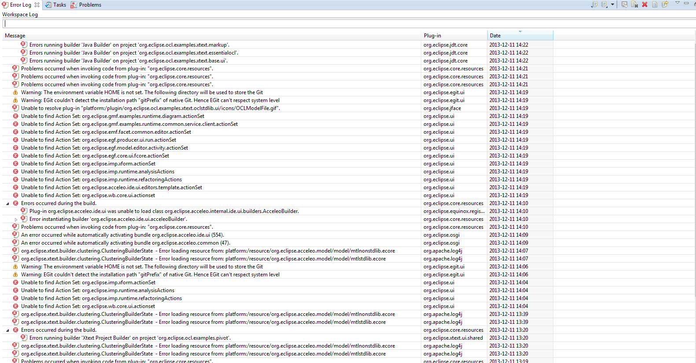
Task: Select egf.model.editor.activity.actionSet entry
Action: coord(104,148)
